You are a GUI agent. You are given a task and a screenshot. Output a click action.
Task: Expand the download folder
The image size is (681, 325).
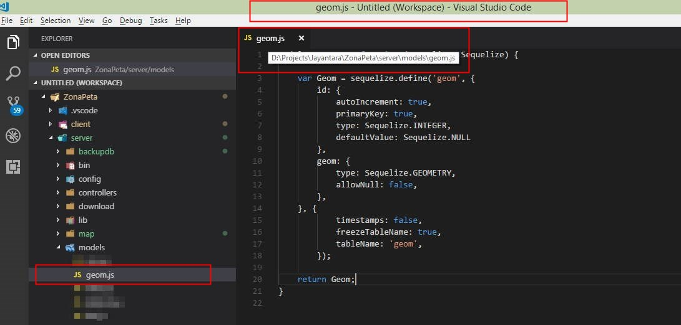click(x=58, y=207)
